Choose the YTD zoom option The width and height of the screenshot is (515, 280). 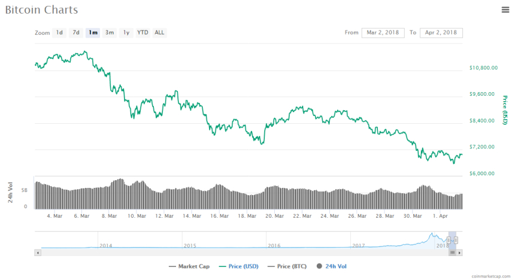point(143,32)
